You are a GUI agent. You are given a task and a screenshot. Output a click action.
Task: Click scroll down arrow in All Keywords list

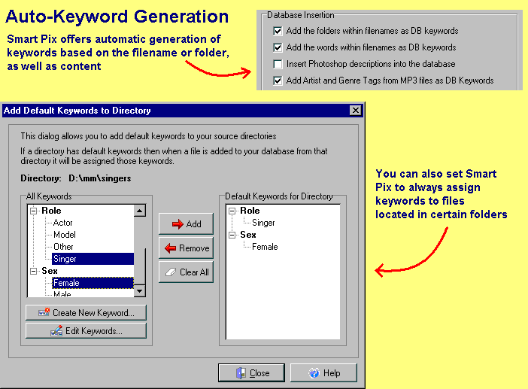click(139, 291)
